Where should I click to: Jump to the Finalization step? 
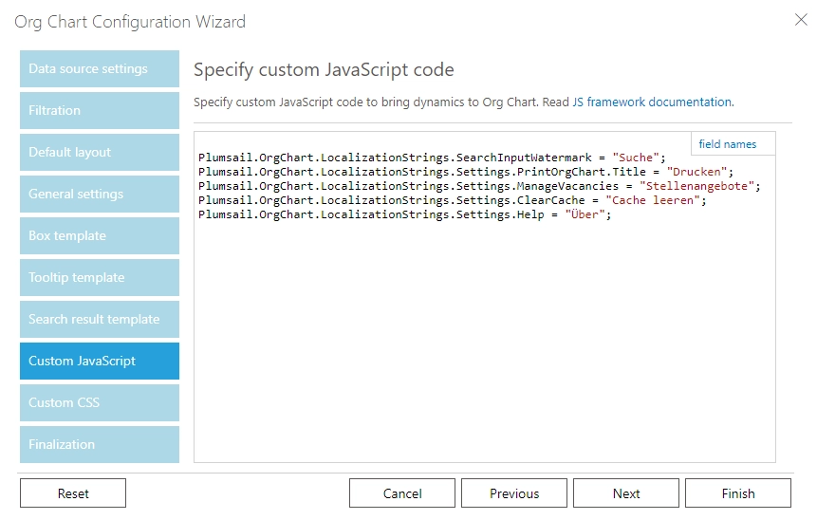[100, 444]
